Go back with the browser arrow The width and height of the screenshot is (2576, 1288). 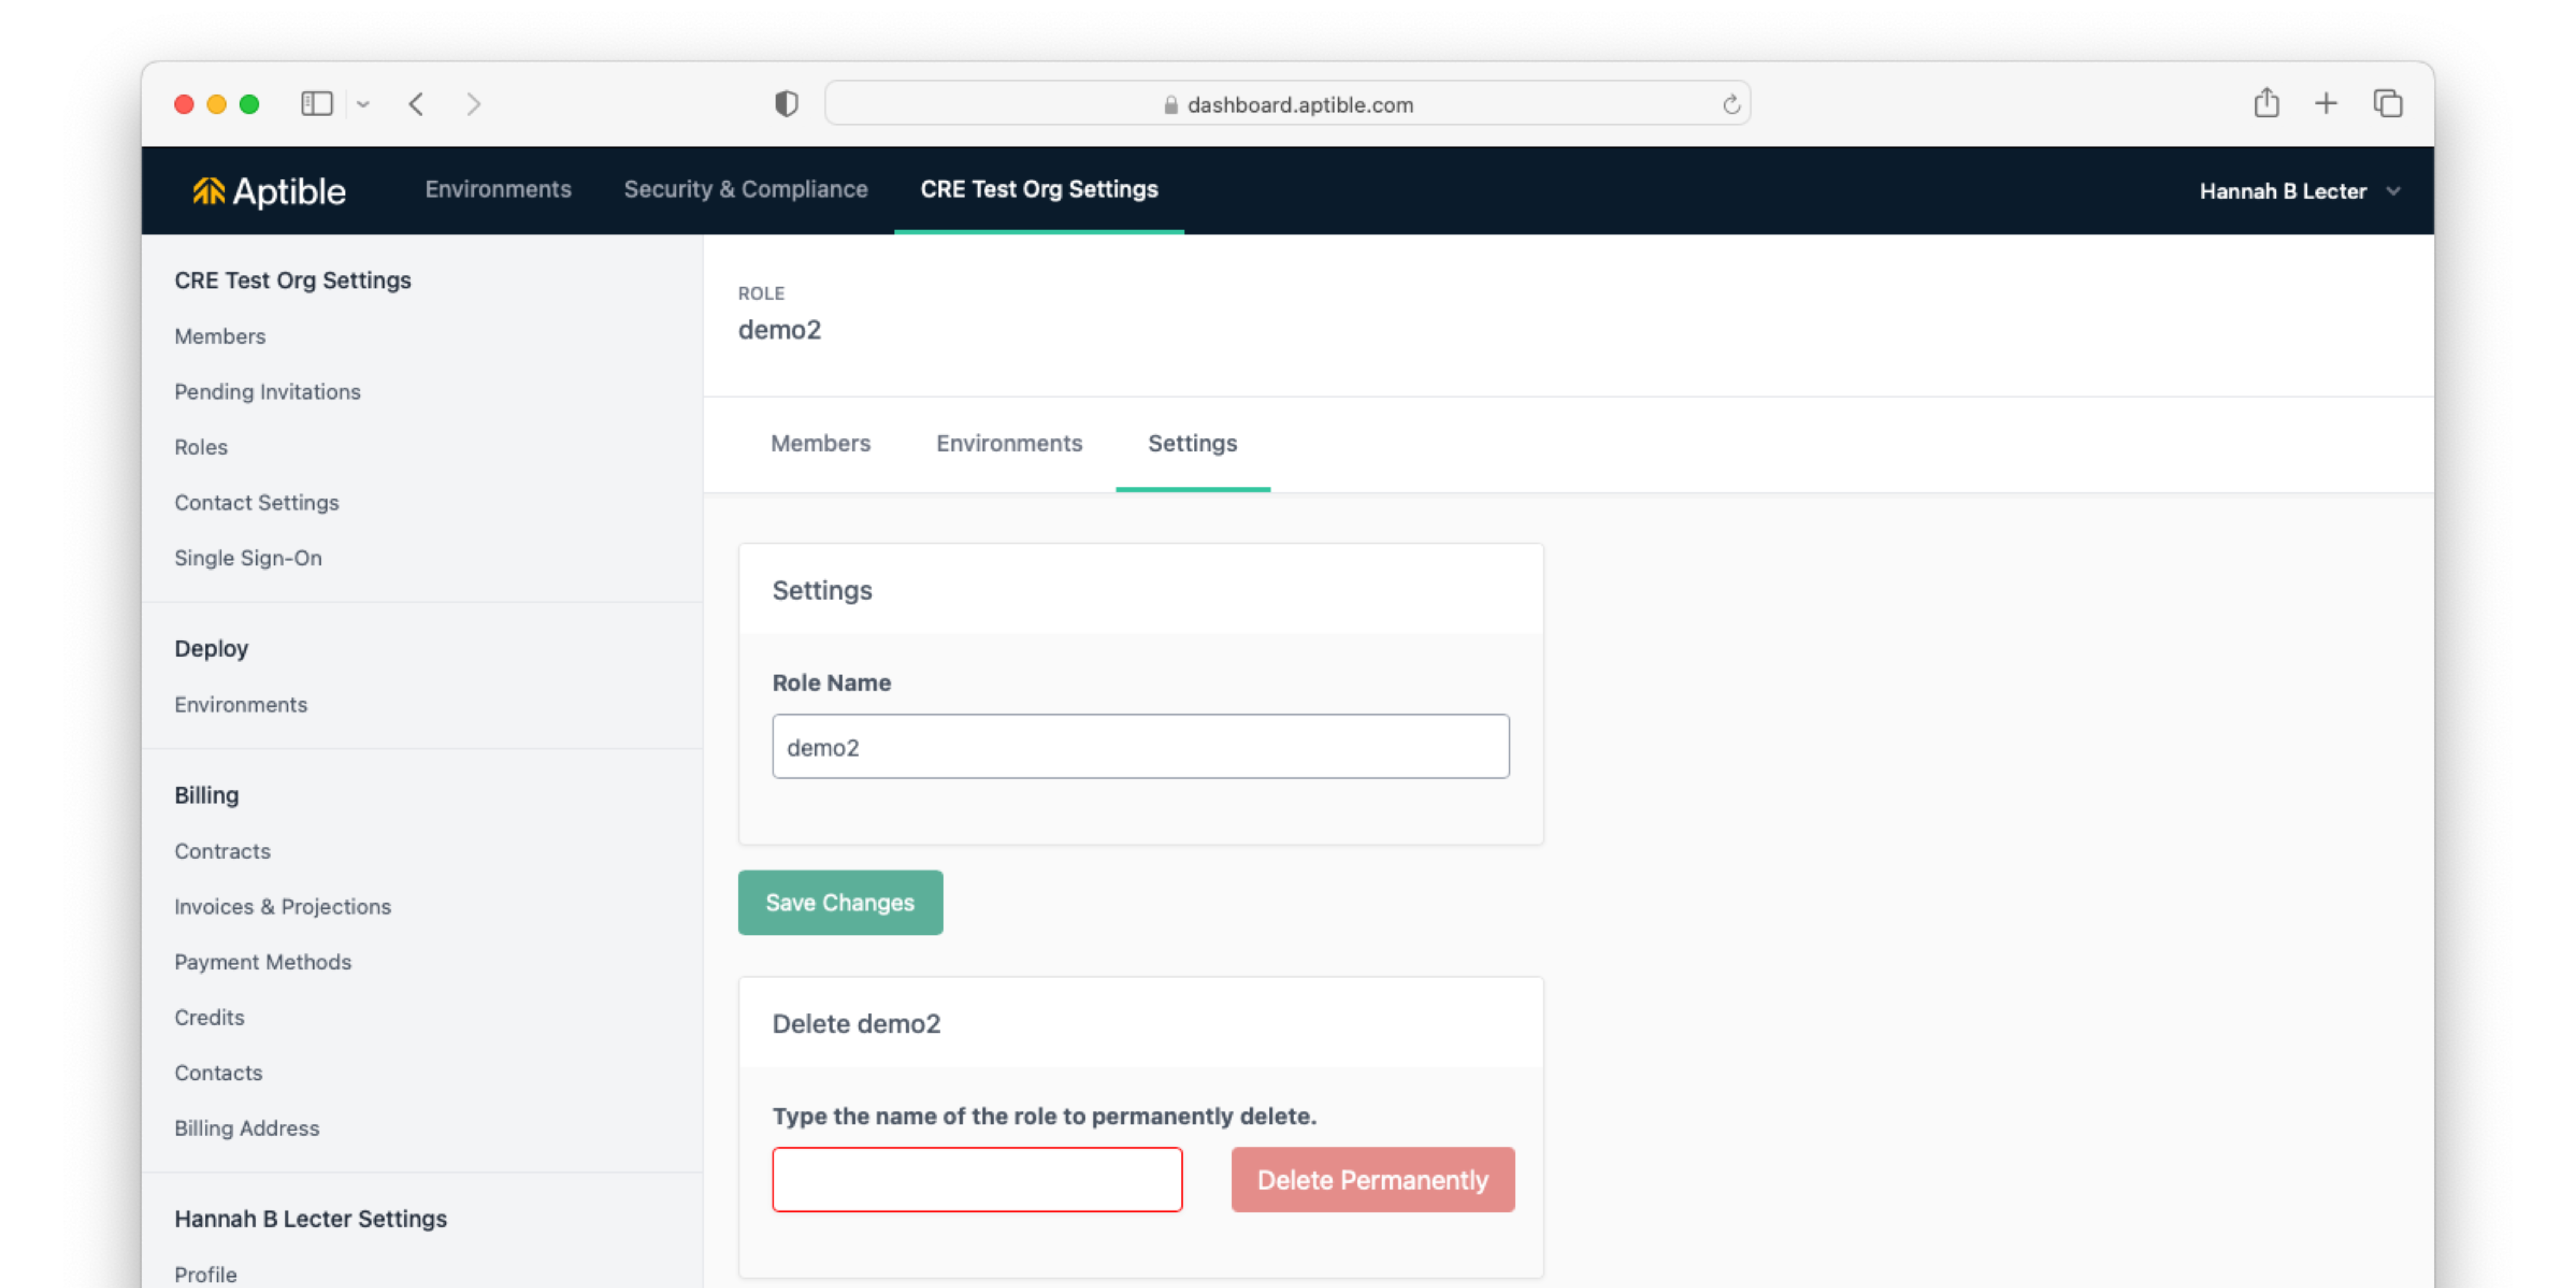[416, 104]
